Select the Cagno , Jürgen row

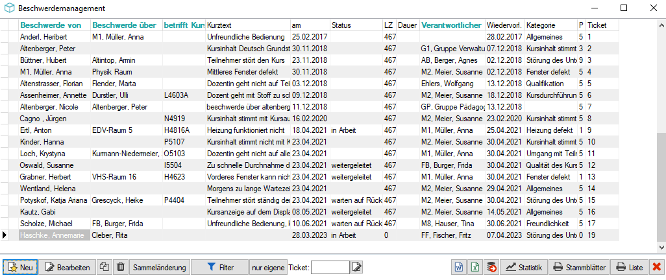[309, 119]
